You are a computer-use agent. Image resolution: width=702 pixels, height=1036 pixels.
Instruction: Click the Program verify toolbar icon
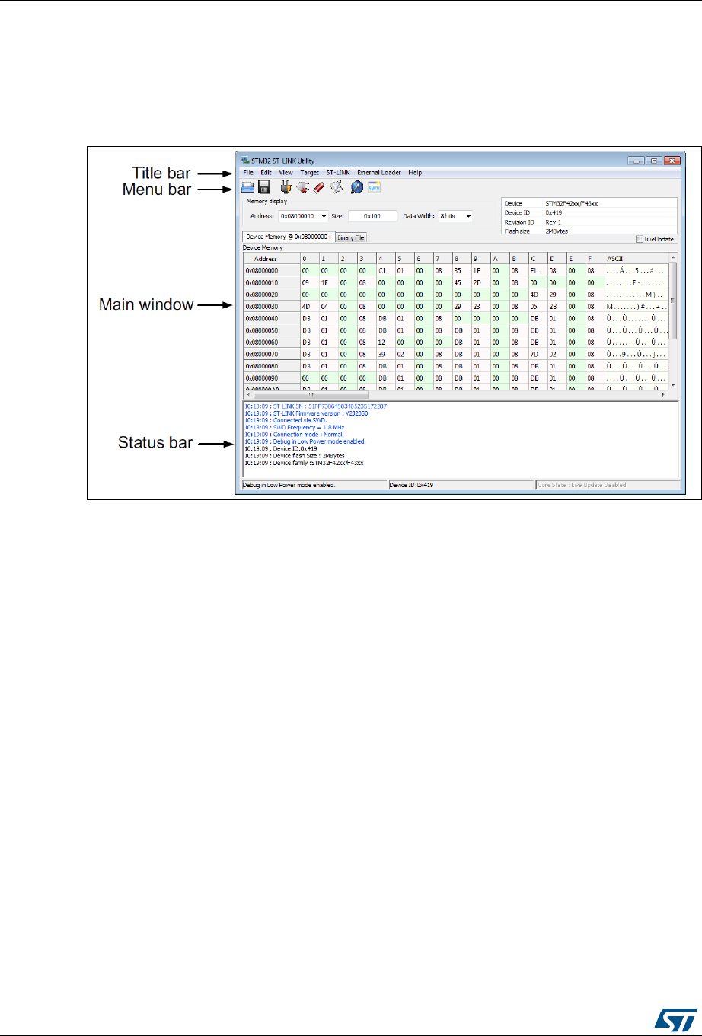pos(336,186)
